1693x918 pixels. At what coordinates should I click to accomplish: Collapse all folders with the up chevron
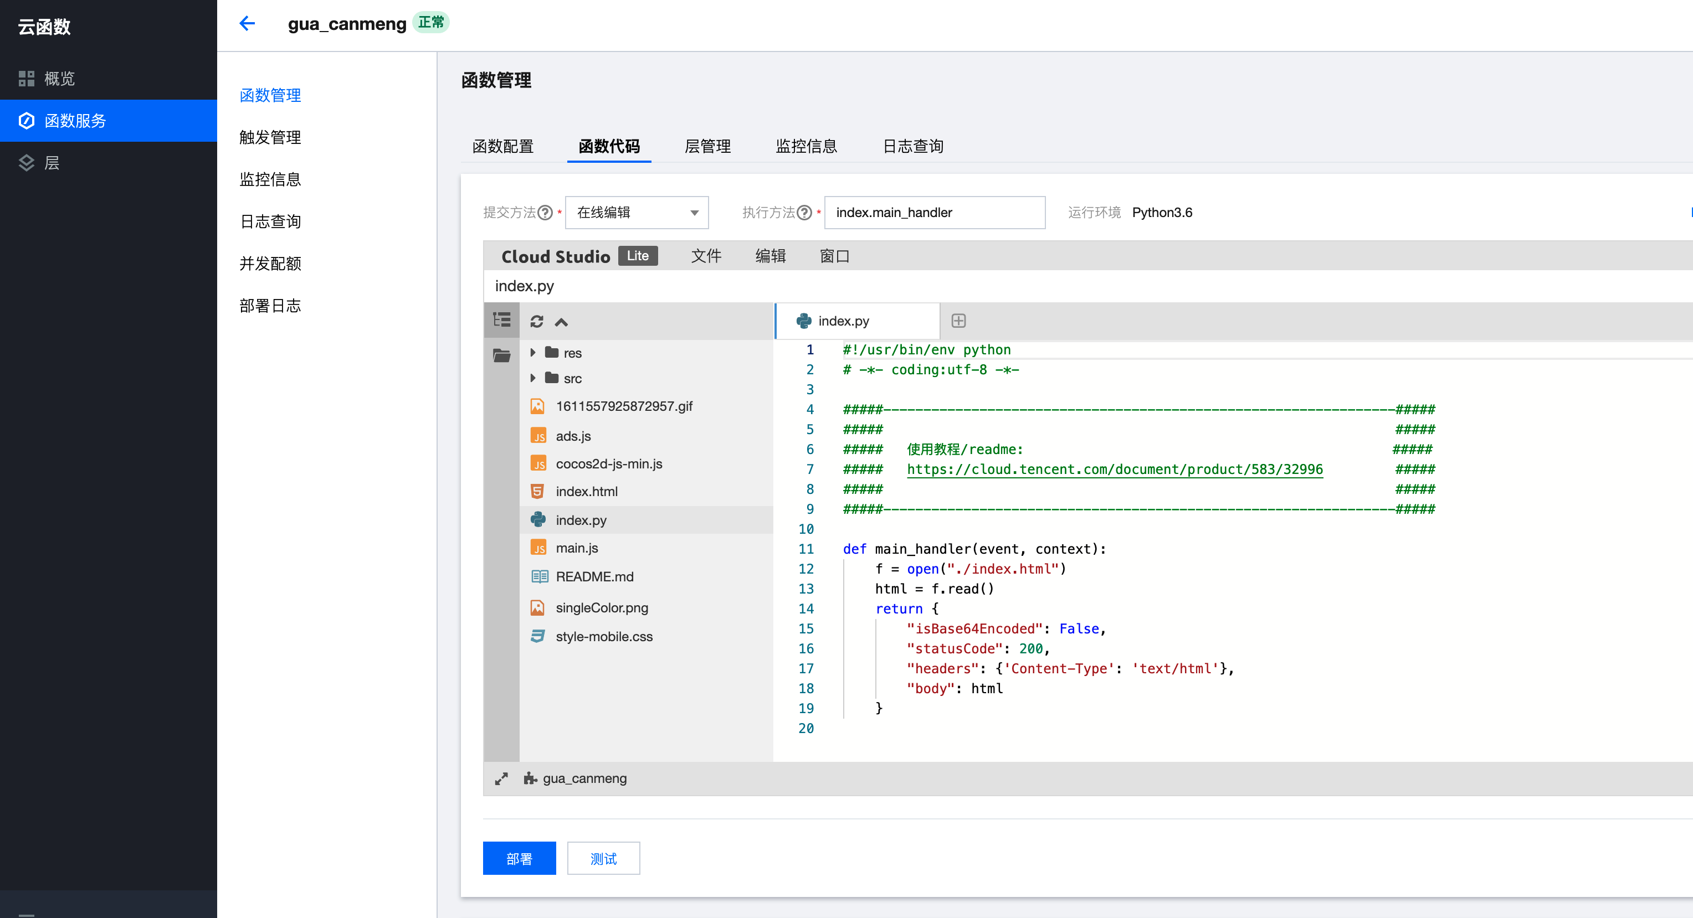point(561,322)
